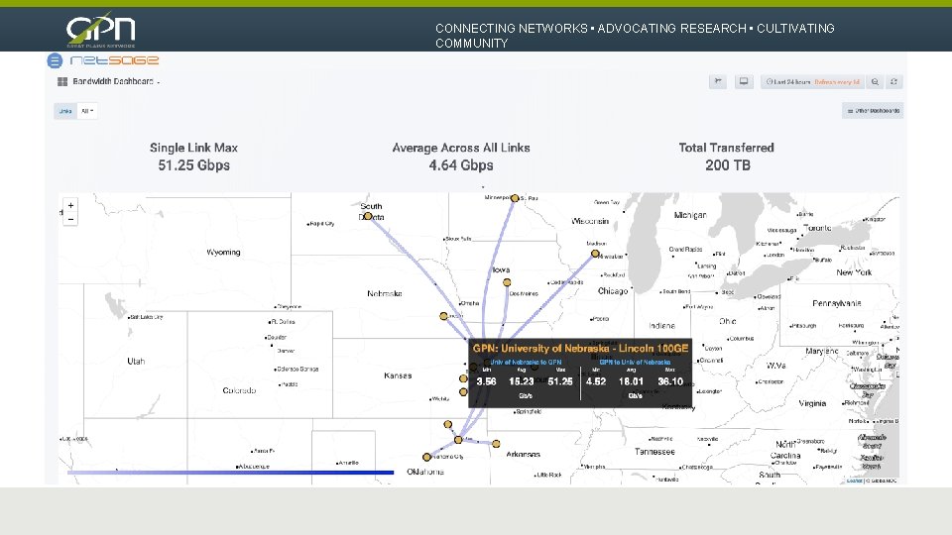The height and width of the screenshot is (535, 952).
Task: Click the Oklahoma City node marker
Action: pos(426,458)
